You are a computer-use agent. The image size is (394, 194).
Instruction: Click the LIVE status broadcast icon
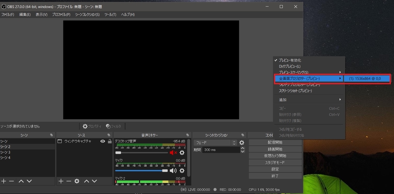184,189
